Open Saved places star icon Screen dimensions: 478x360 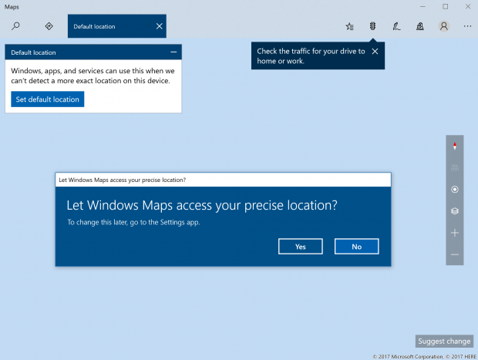[x=349, y=26]
